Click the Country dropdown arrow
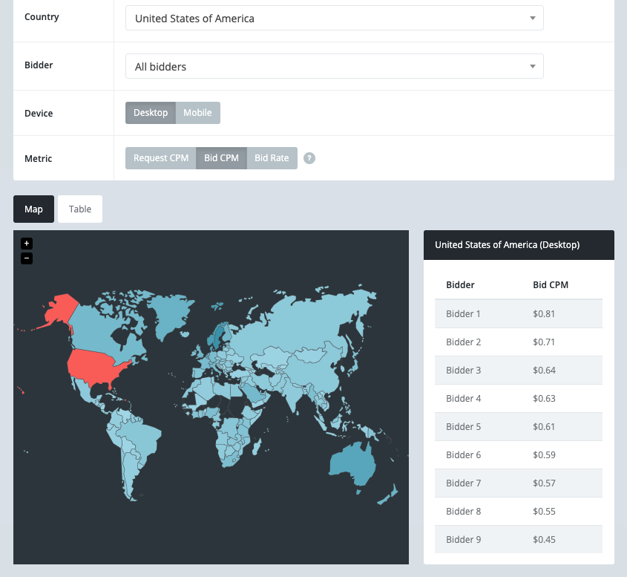 coord(532,18)
